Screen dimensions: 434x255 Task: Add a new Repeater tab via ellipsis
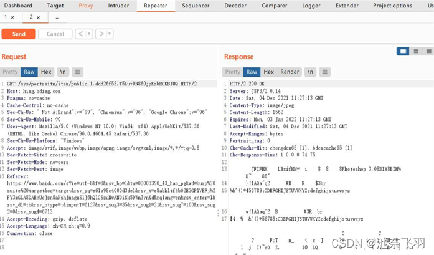click(x=57, y=17)
